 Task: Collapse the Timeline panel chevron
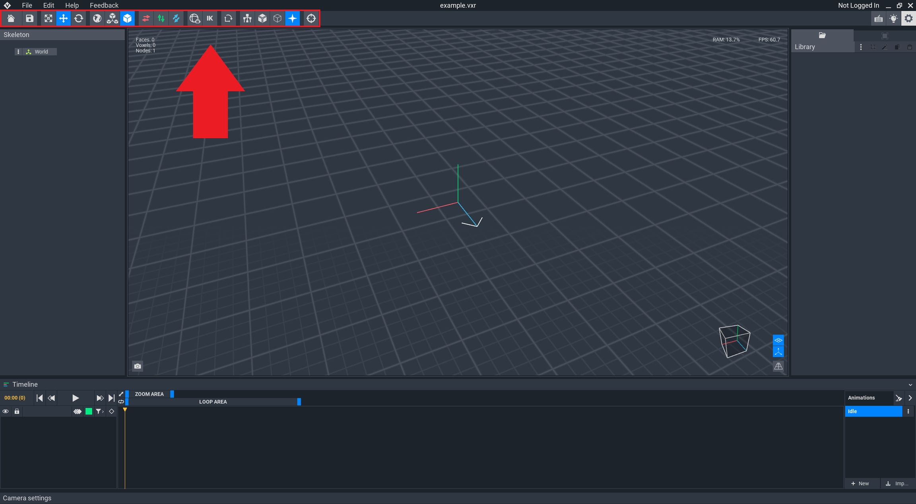[910, 385]
